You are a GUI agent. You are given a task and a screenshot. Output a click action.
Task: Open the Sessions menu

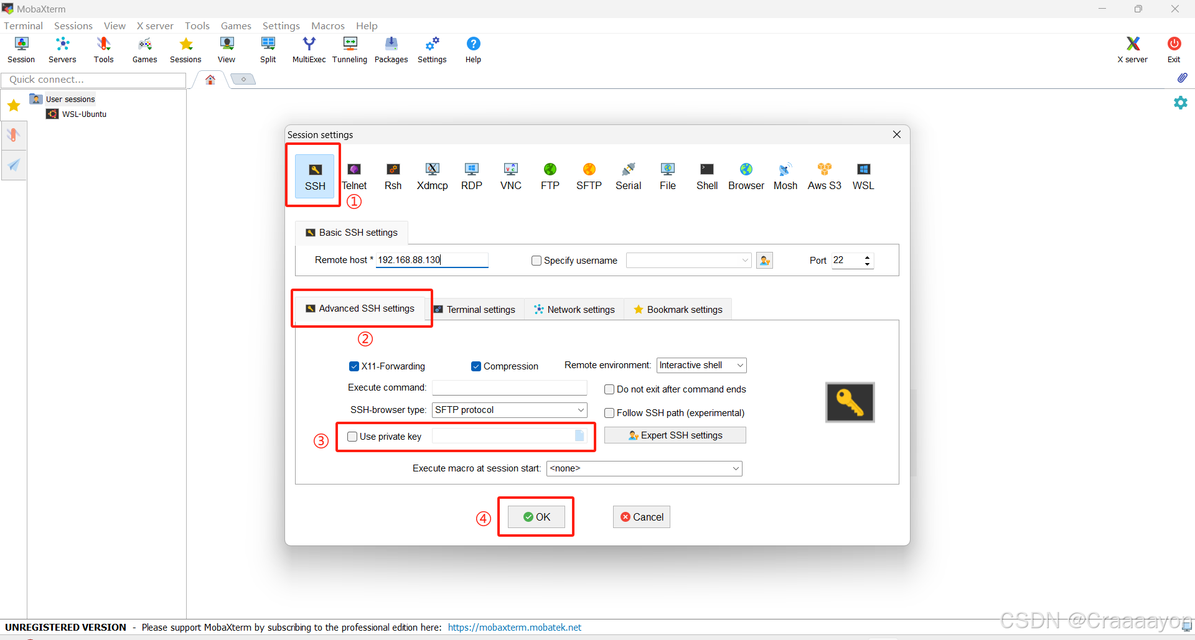tap(73, 26)
